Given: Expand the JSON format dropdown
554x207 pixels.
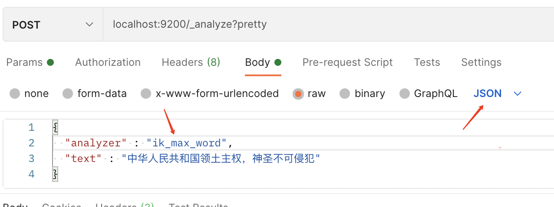Looking at the screenshot, I should point(488,94).
